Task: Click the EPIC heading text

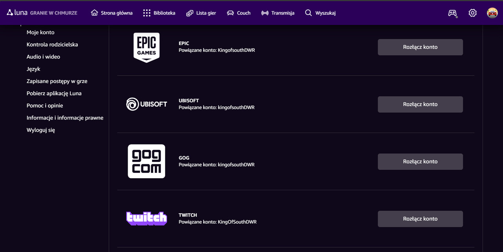Action: pyautogui.click(x=184, y=43)
